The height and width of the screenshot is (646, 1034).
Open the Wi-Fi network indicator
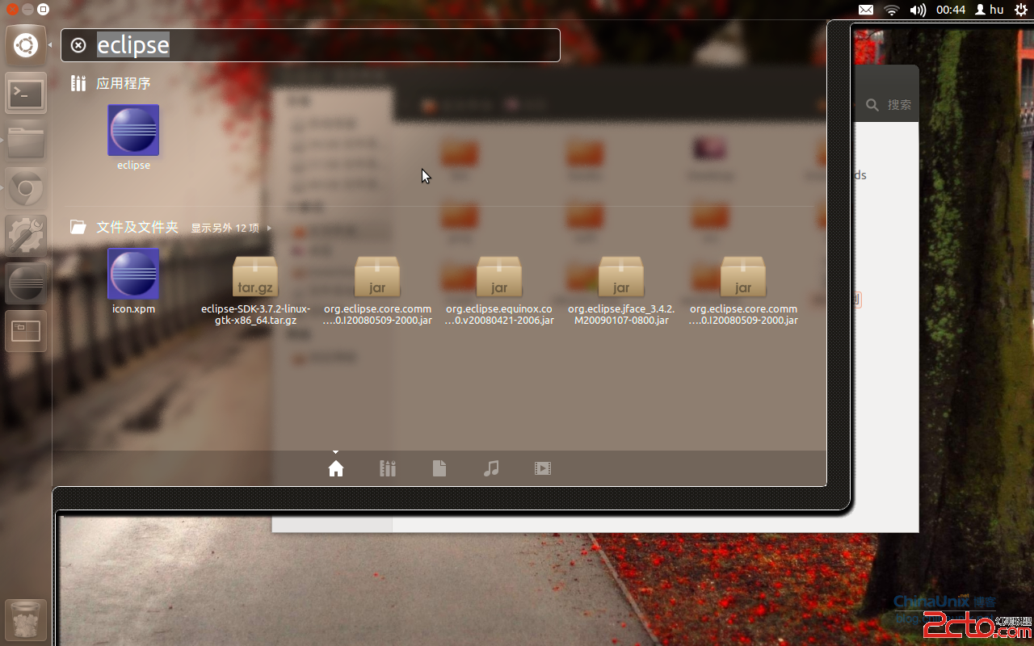892,10
